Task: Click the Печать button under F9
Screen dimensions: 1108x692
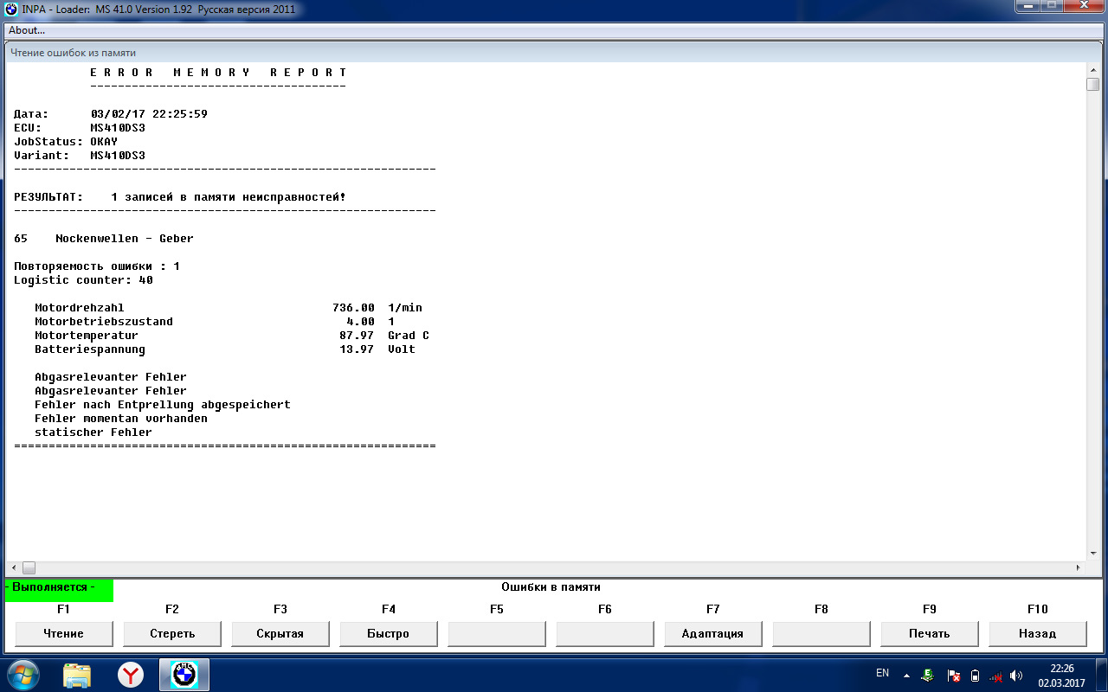Action: pos(930,633)
